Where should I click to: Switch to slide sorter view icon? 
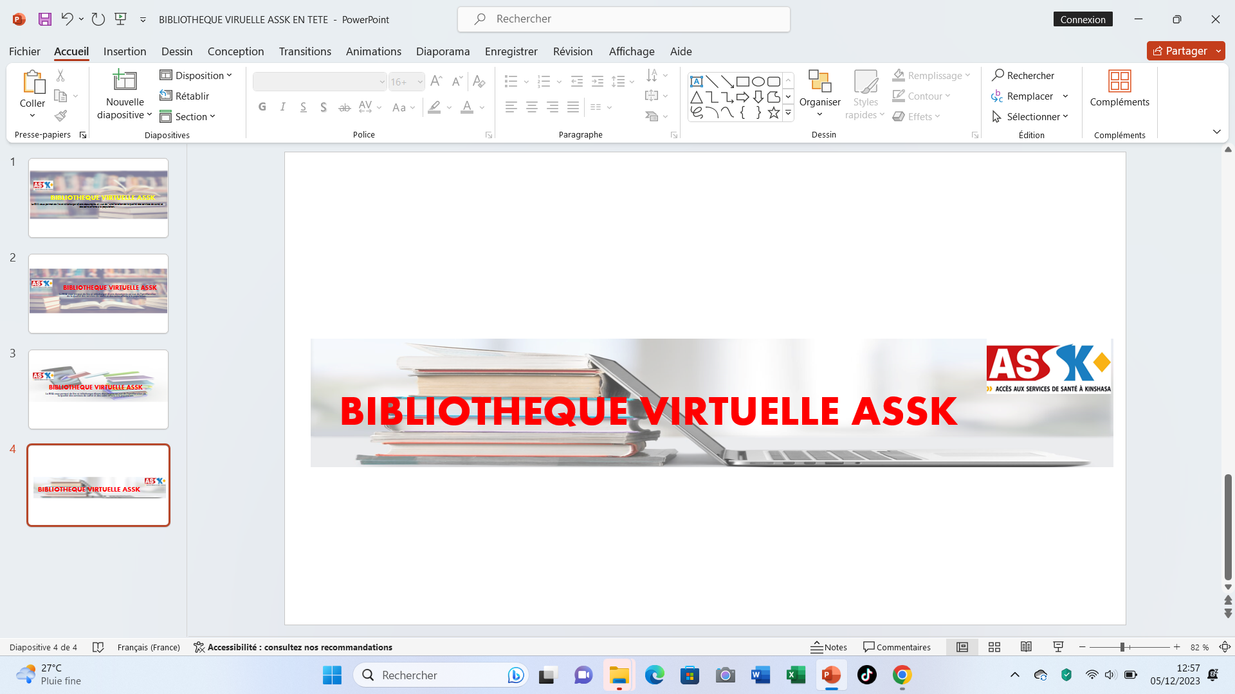point(994,647)
